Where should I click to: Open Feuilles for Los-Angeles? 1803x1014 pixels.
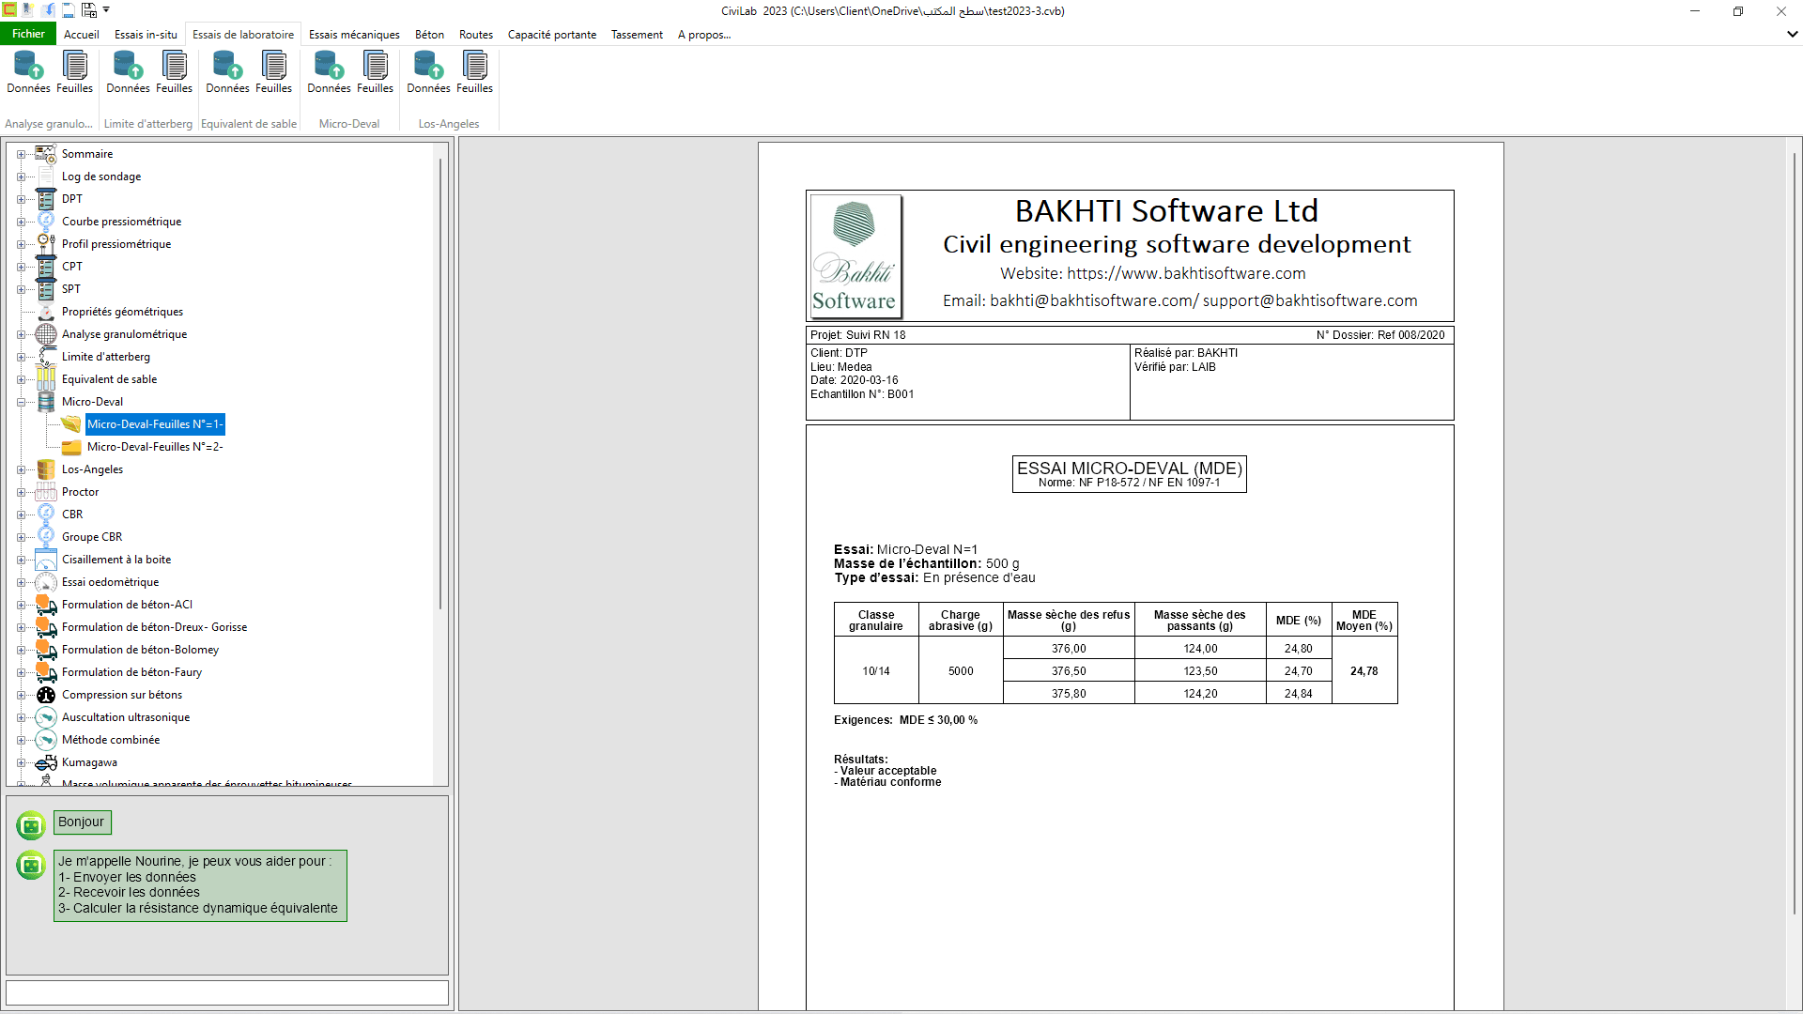pos(474,72)
